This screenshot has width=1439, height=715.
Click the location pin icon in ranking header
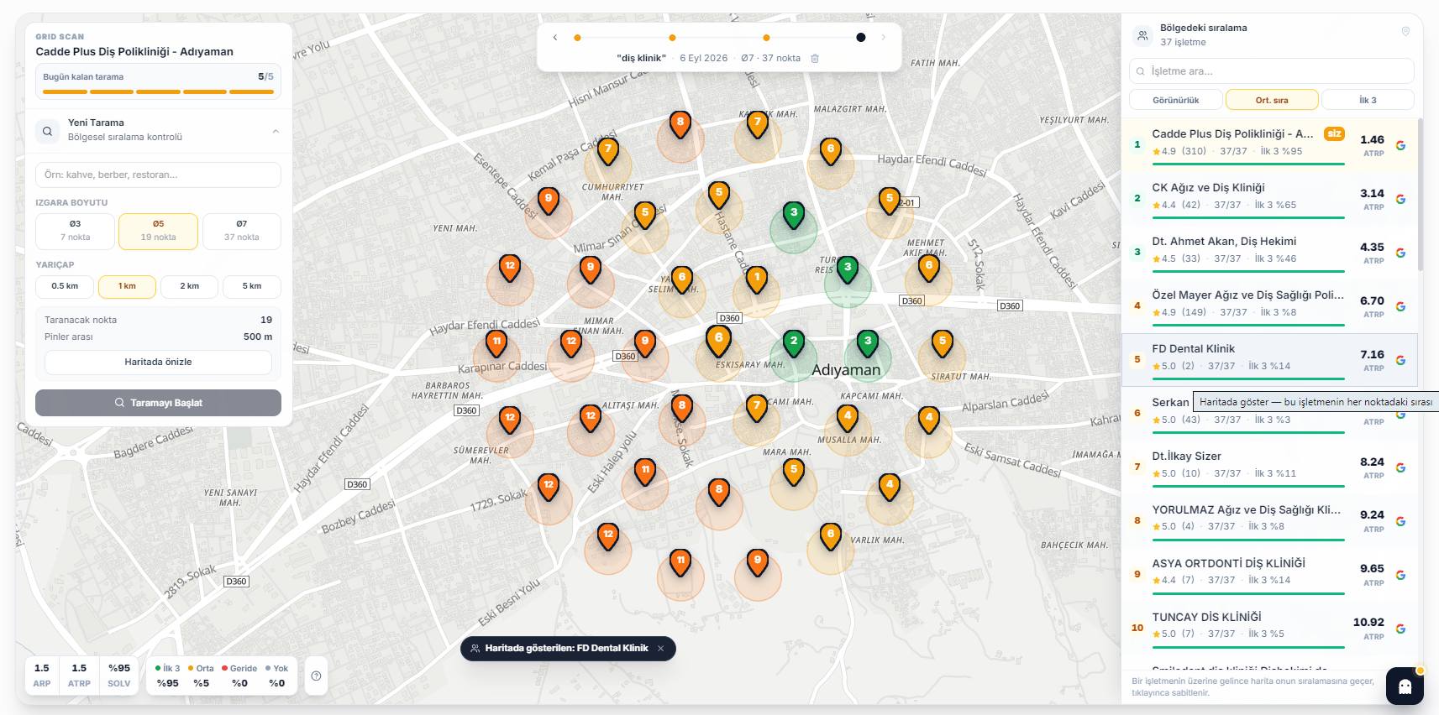coord(1405,32)
